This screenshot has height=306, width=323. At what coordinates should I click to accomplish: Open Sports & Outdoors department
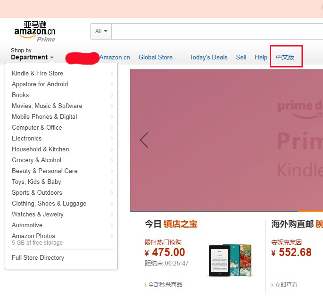[x=37, y=192]
